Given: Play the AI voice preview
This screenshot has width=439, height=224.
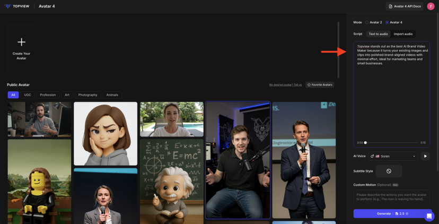Looking at the screenshot, I should pyautogui.click(x=425, y=156).
